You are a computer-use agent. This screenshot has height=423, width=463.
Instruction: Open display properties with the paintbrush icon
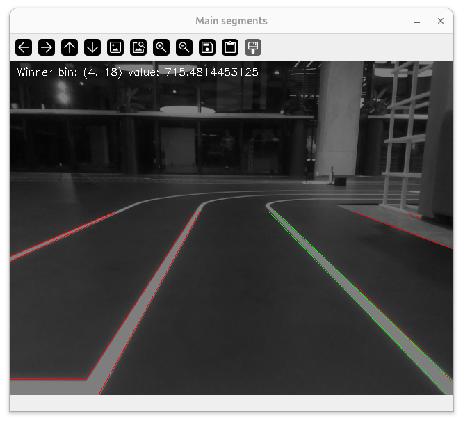[x=253, y=47]
